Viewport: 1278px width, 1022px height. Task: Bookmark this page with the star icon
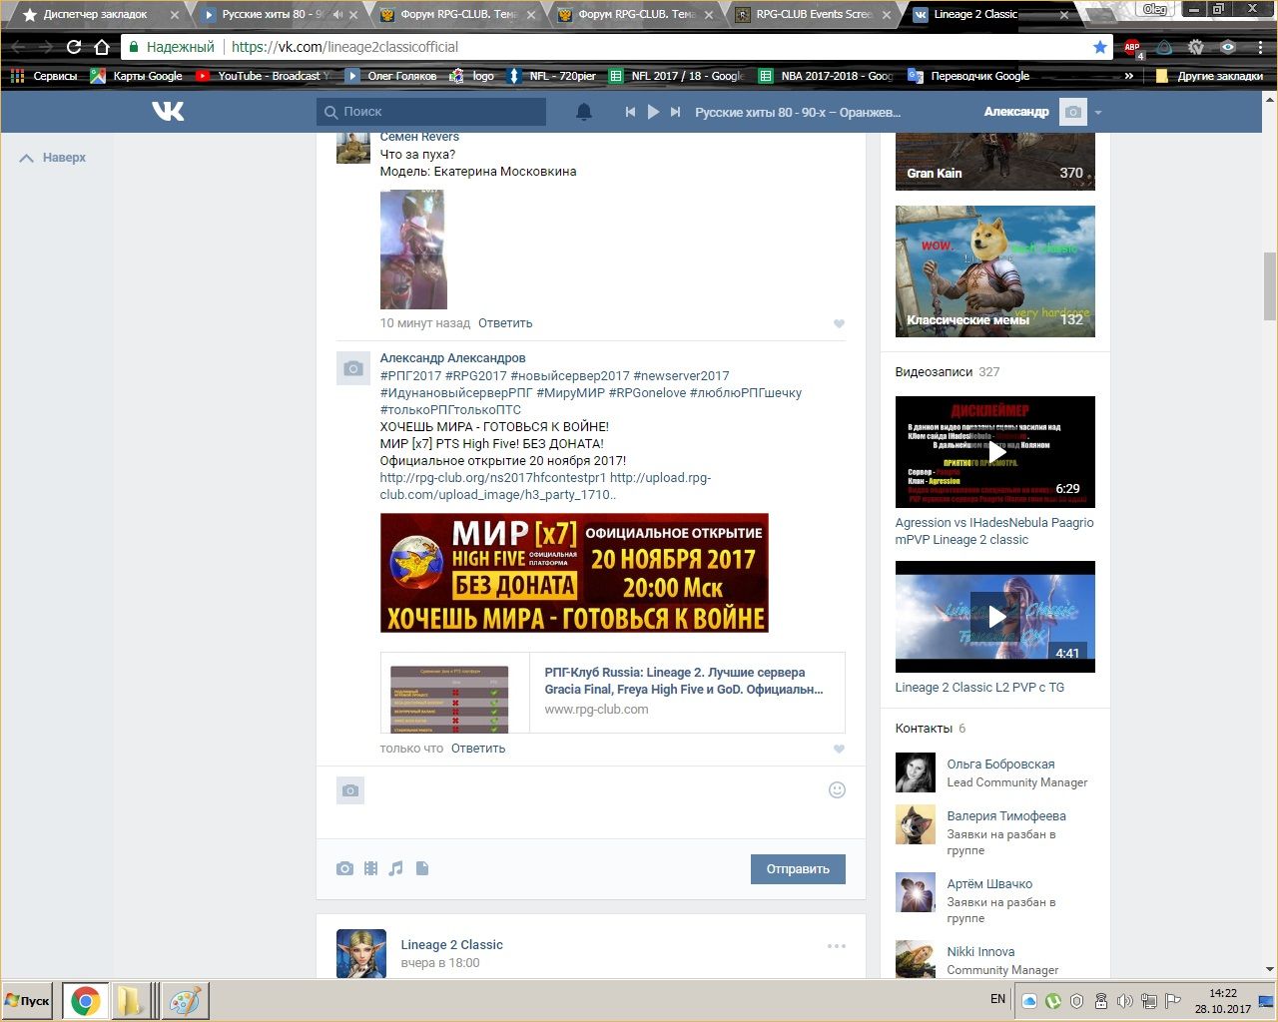click(1100, 47)
